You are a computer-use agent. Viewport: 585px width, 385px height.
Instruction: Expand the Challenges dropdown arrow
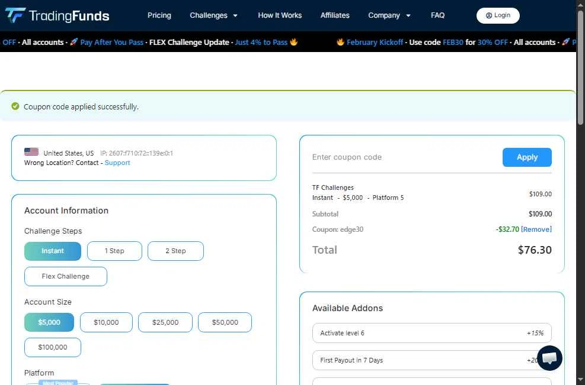[x=235, y=15]
